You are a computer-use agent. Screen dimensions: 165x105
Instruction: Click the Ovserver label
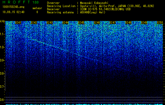[53, 3]
